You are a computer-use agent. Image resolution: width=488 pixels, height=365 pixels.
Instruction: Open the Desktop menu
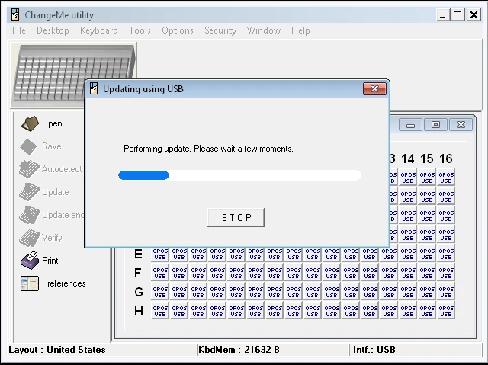coord(53,30)
